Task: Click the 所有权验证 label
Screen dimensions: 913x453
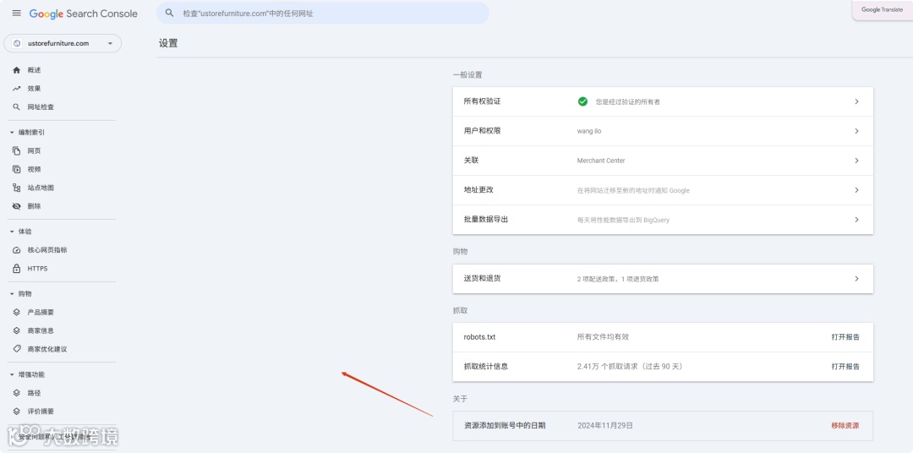Action: coord(482,101)
